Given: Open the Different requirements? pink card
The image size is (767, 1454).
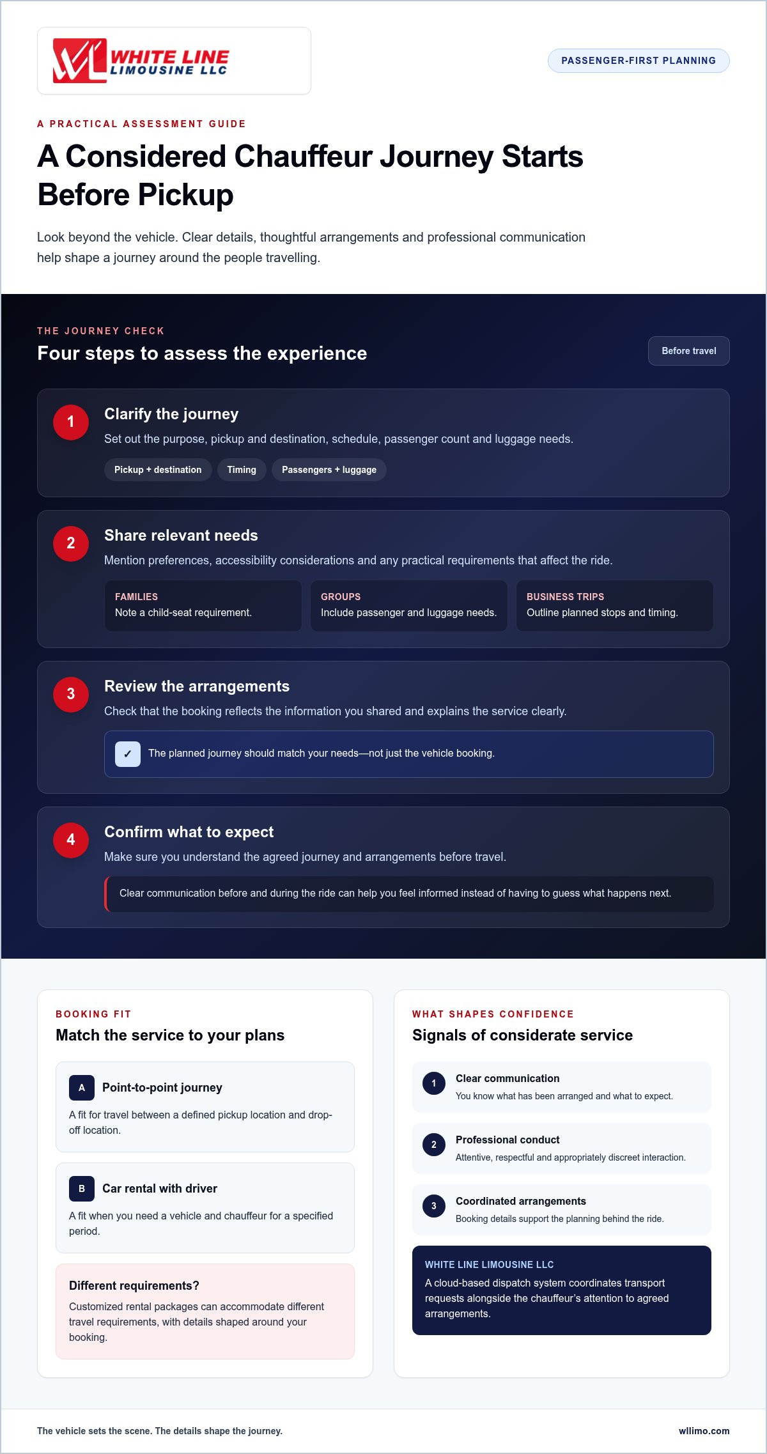Looking at the screenshot, I should pyautogui.click(x=205, y=1311).
